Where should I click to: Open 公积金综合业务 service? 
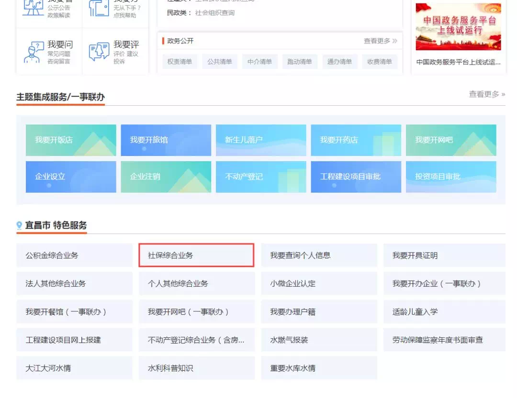coord(74,255)
